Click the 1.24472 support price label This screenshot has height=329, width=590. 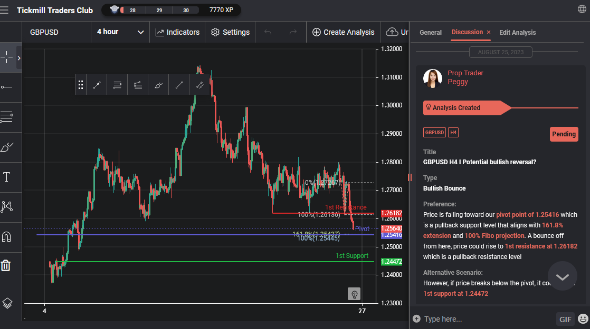(x=392, y=262)
